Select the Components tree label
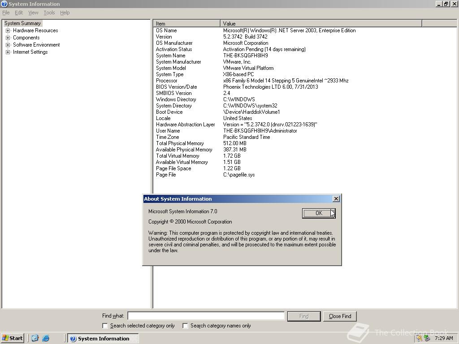Image resolution: width=459 pixels, height=344 pixels. click(x=26, y=38)
